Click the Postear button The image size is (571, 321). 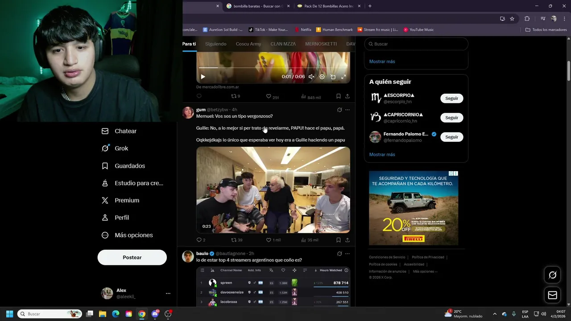coord(132,257)
